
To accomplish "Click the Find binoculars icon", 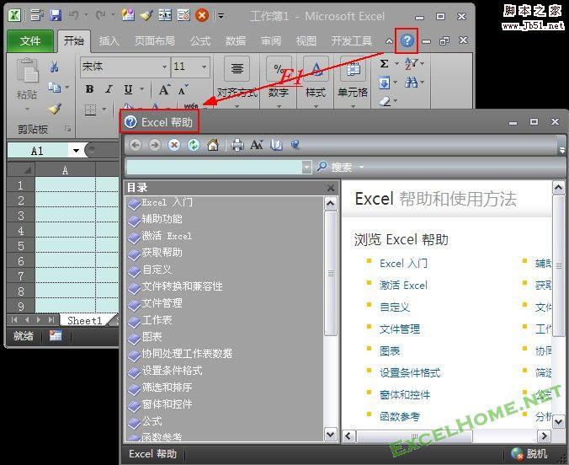I will 411,83.
